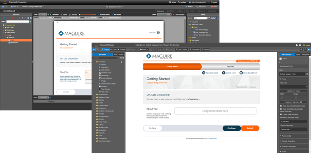The height and width of the screenshot is (153, 311).
Task: Click the help question icon in Maestro header
Action: [x=300, y=45]
